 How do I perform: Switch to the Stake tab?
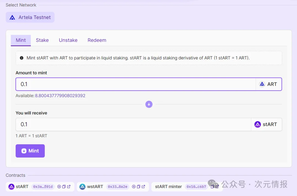(x=42, y=40)
